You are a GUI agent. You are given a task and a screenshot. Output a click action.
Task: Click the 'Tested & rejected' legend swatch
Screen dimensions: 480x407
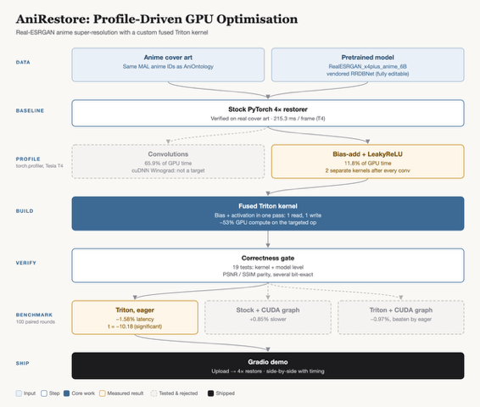[x=153, y=393]
